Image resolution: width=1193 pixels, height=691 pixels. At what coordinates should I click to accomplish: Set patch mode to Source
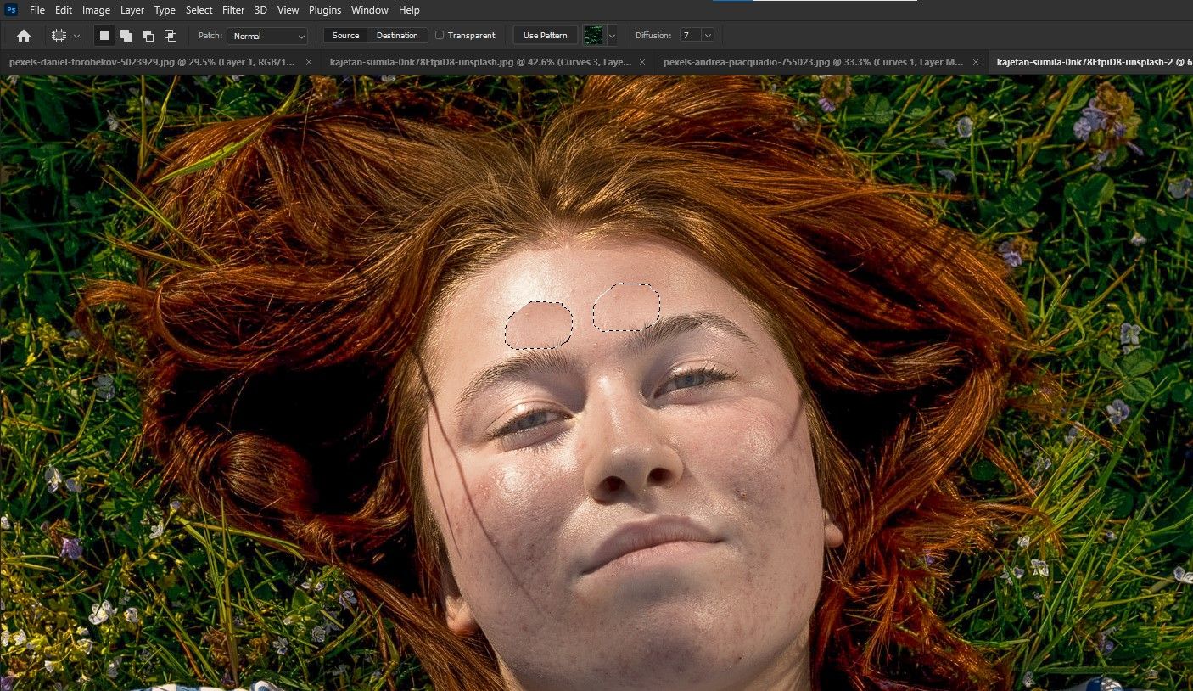tap(345, 36)
